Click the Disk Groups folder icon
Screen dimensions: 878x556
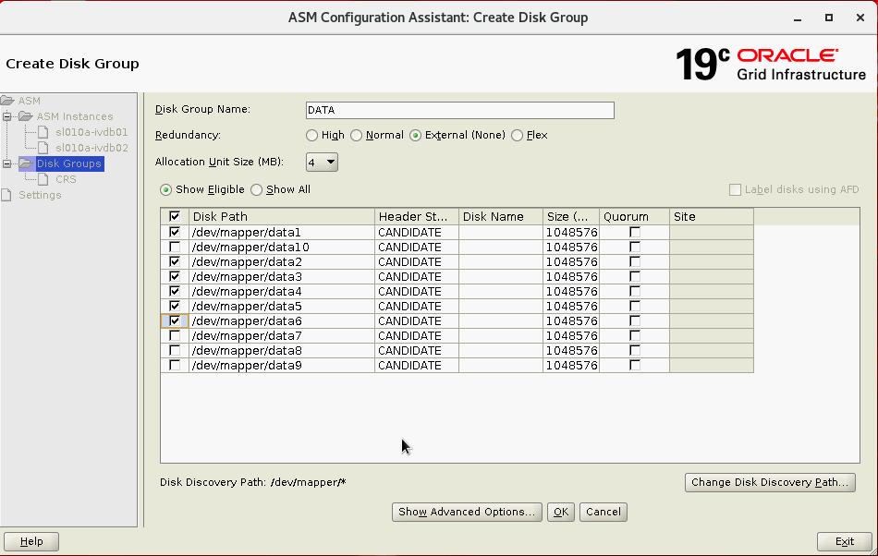pyautogui.click(x=25, y=163)
